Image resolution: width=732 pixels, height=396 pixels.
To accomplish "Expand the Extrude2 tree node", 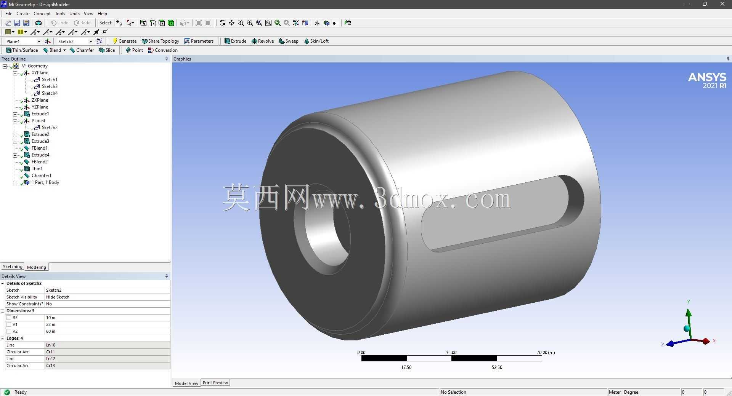I will pos(15,134).
